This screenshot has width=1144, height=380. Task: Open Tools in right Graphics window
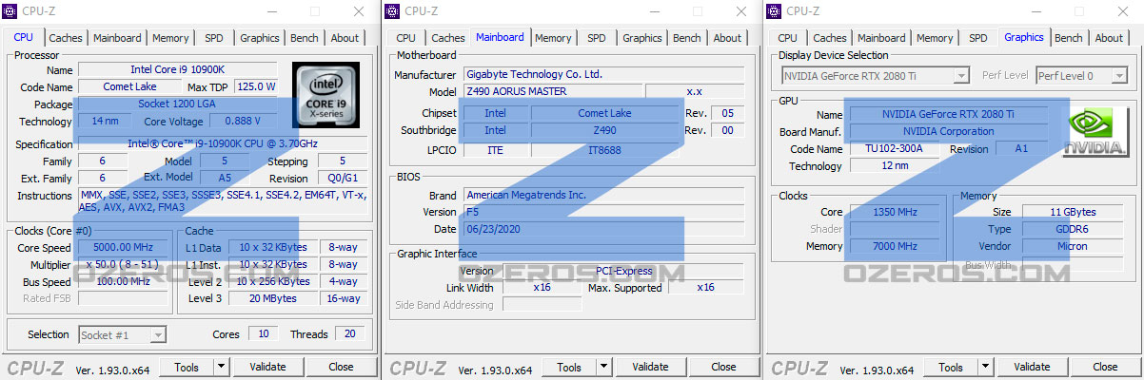(x=951, y=367)
